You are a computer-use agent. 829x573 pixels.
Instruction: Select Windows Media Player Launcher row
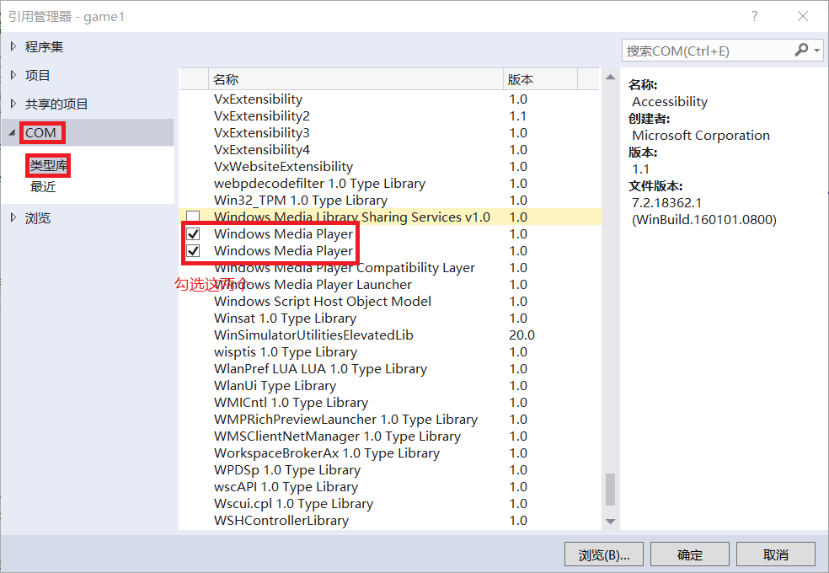click(x=390, y=284)
